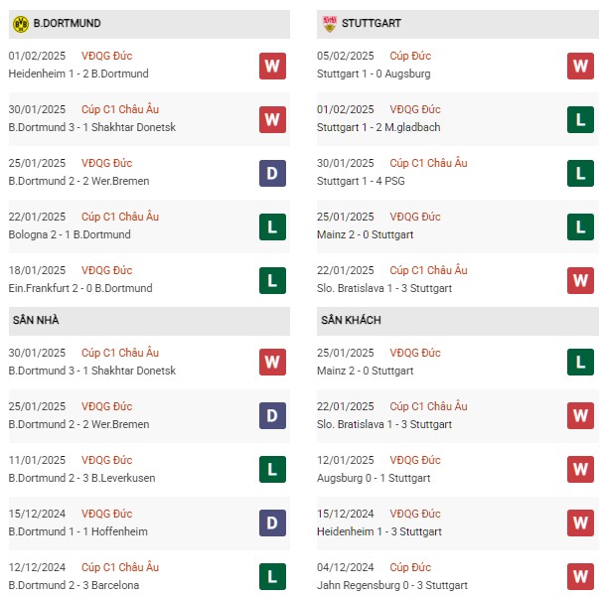Click W badge for Heidenheim 1-2 B.Dortmund
Viewport: 601px width, 598px height.
click(x=272, y=66)
